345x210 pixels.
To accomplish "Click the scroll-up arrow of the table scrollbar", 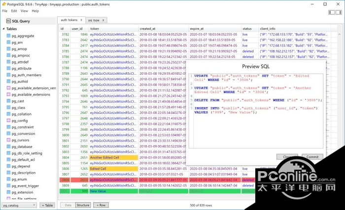I will (x=339, y=34).
